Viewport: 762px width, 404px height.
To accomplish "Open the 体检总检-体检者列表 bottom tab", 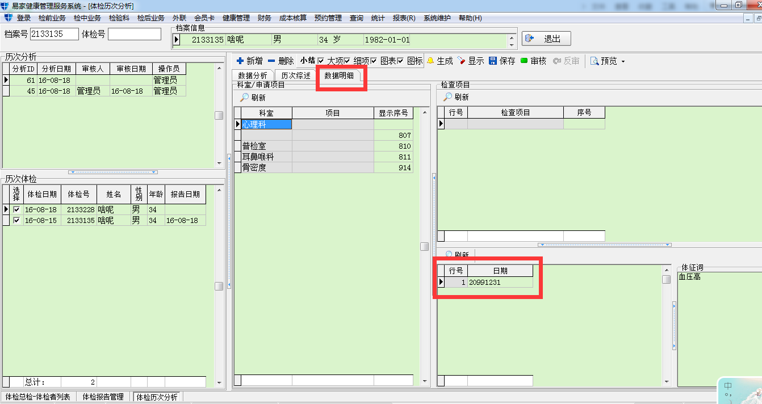I will [x=38, y=397].
